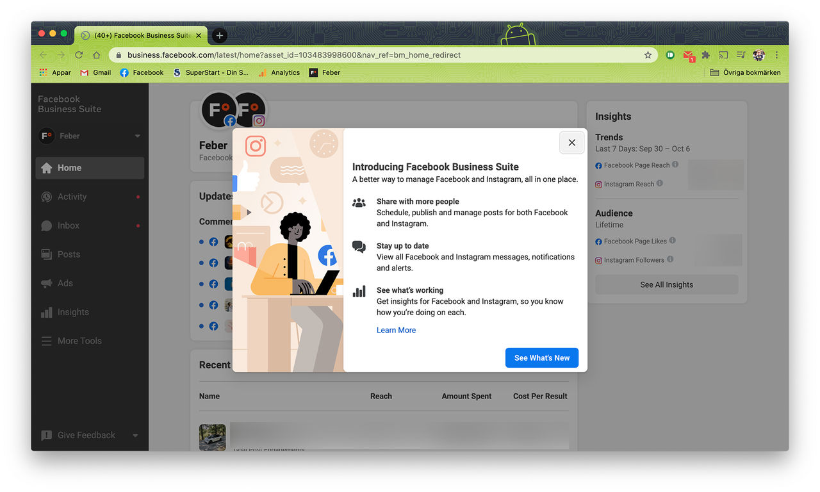The height and width of the screenshot is (492, 820).
Task: Close the Introducing Business Suite dialog
Action: point(571,143)
